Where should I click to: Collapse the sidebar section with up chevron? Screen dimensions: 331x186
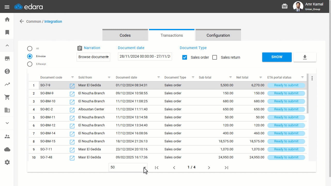[7, 45]
